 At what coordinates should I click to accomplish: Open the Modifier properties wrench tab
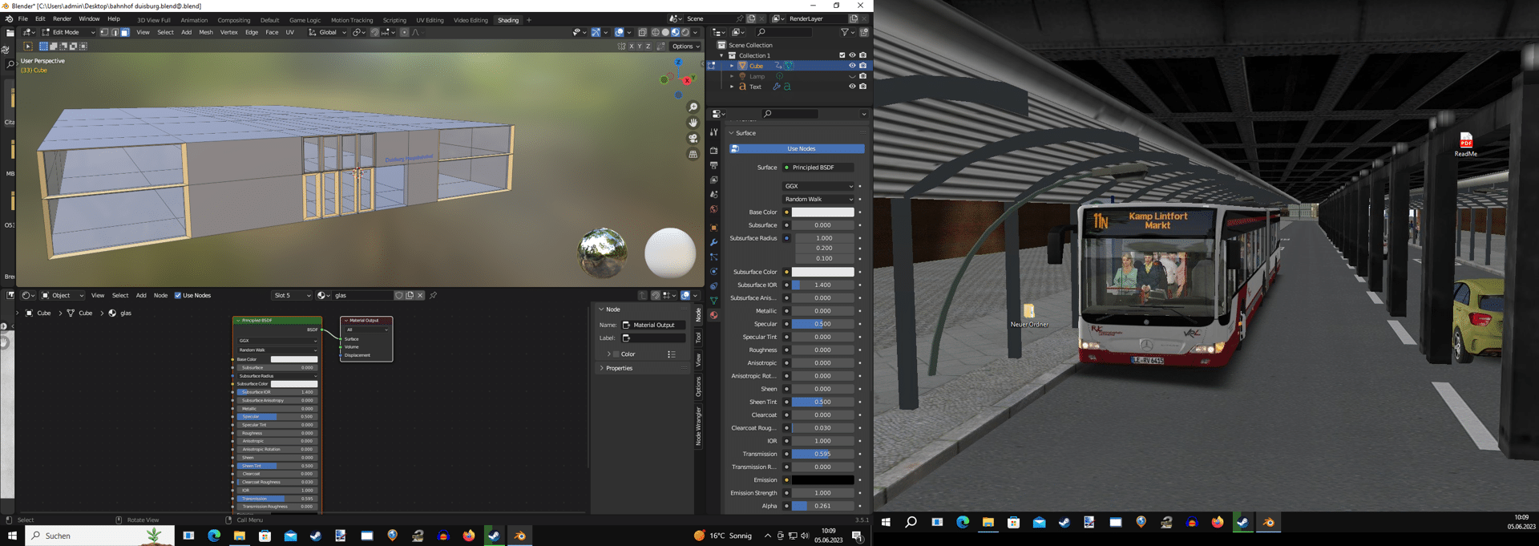[713, 242]
